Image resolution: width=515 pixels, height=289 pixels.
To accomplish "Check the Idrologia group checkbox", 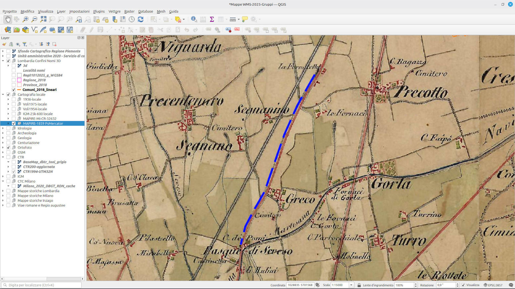I will [8, 128].
